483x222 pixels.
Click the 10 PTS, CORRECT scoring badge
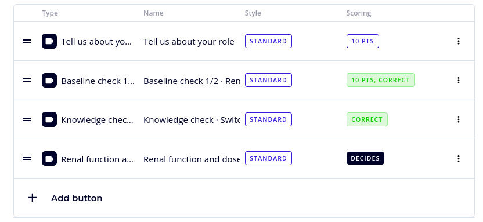(x=381, y=80)
